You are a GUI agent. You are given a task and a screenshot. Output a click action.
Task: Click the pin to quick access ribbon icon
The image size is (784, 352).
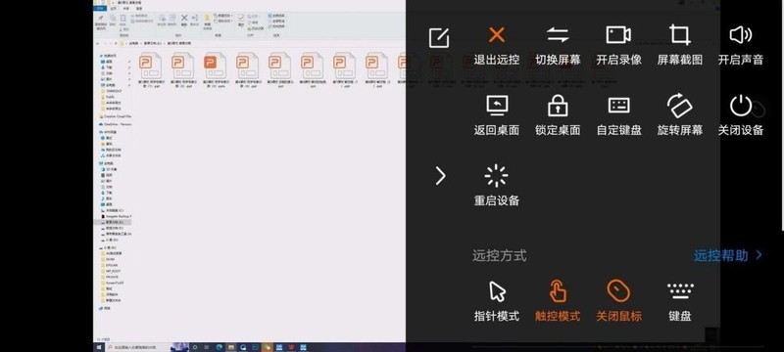click(101, 18)
